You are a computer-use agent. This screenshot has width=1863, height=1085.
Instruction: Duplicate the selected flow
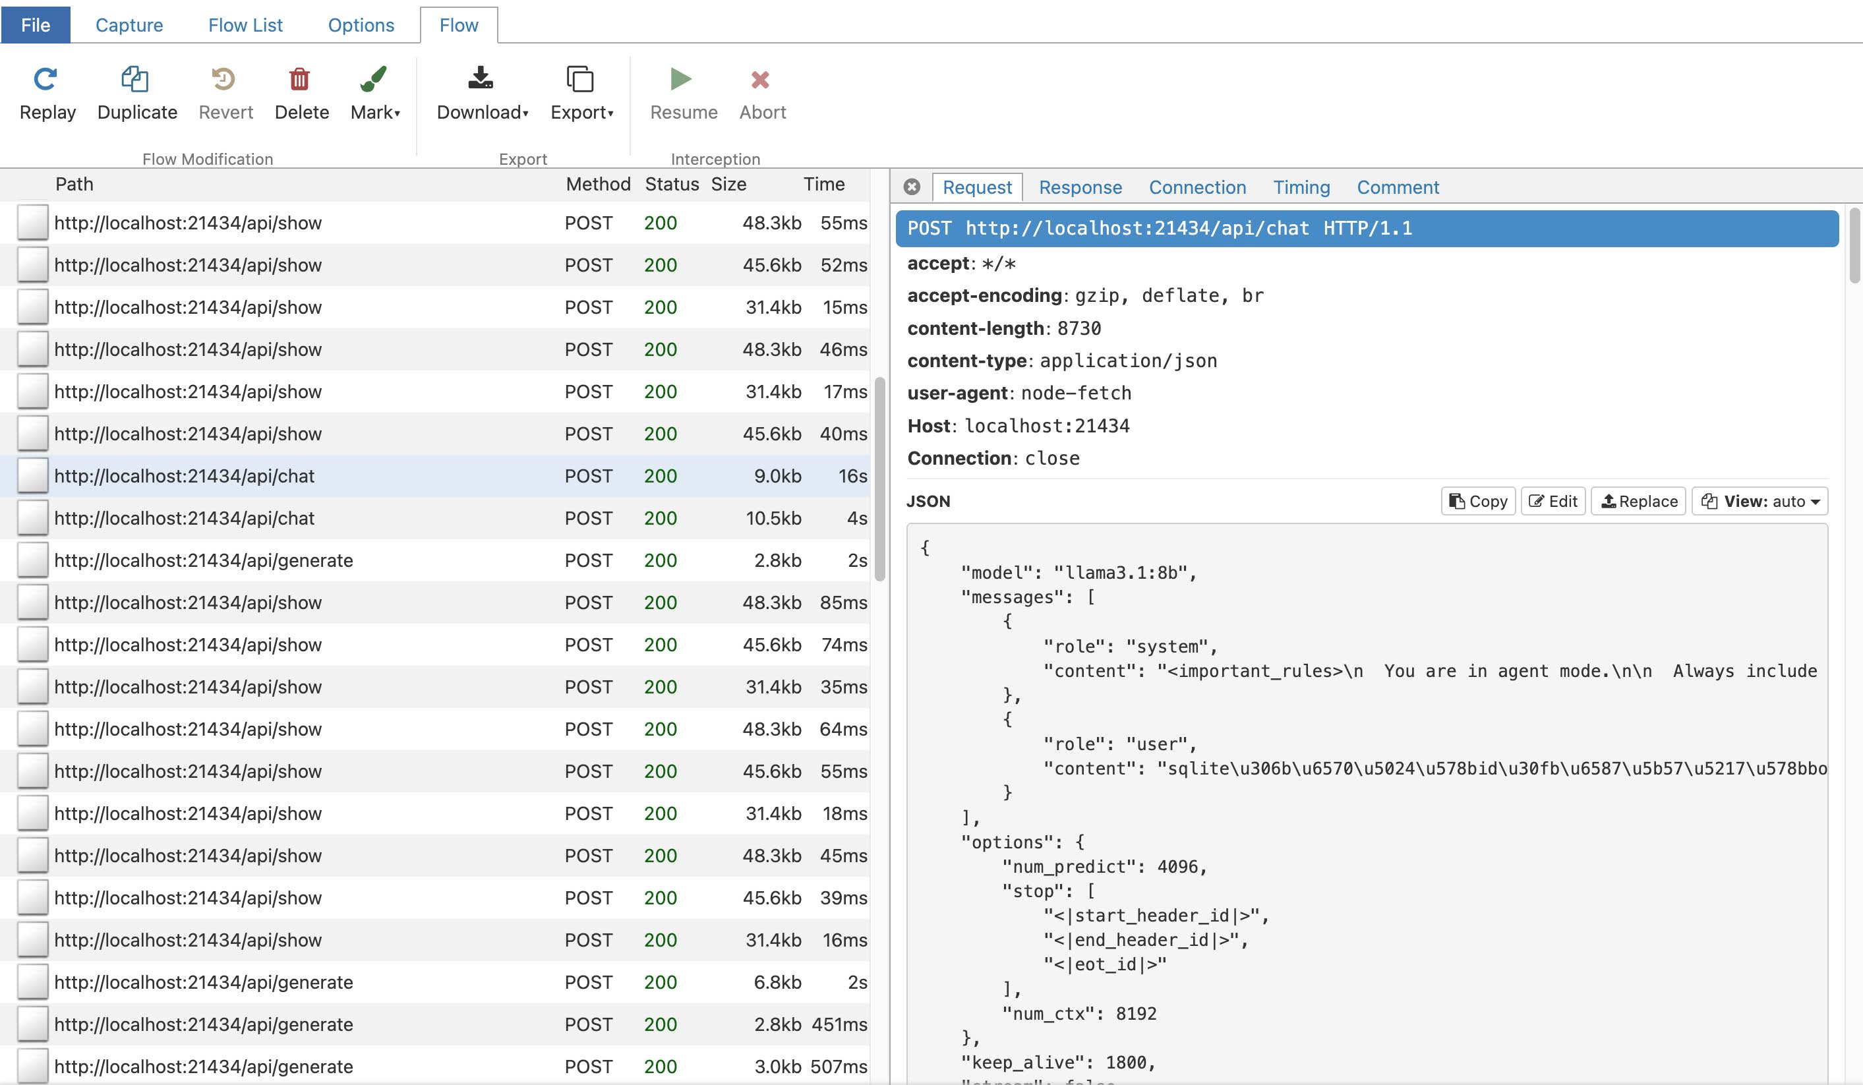pyautogui.click(x=135, y=79)
